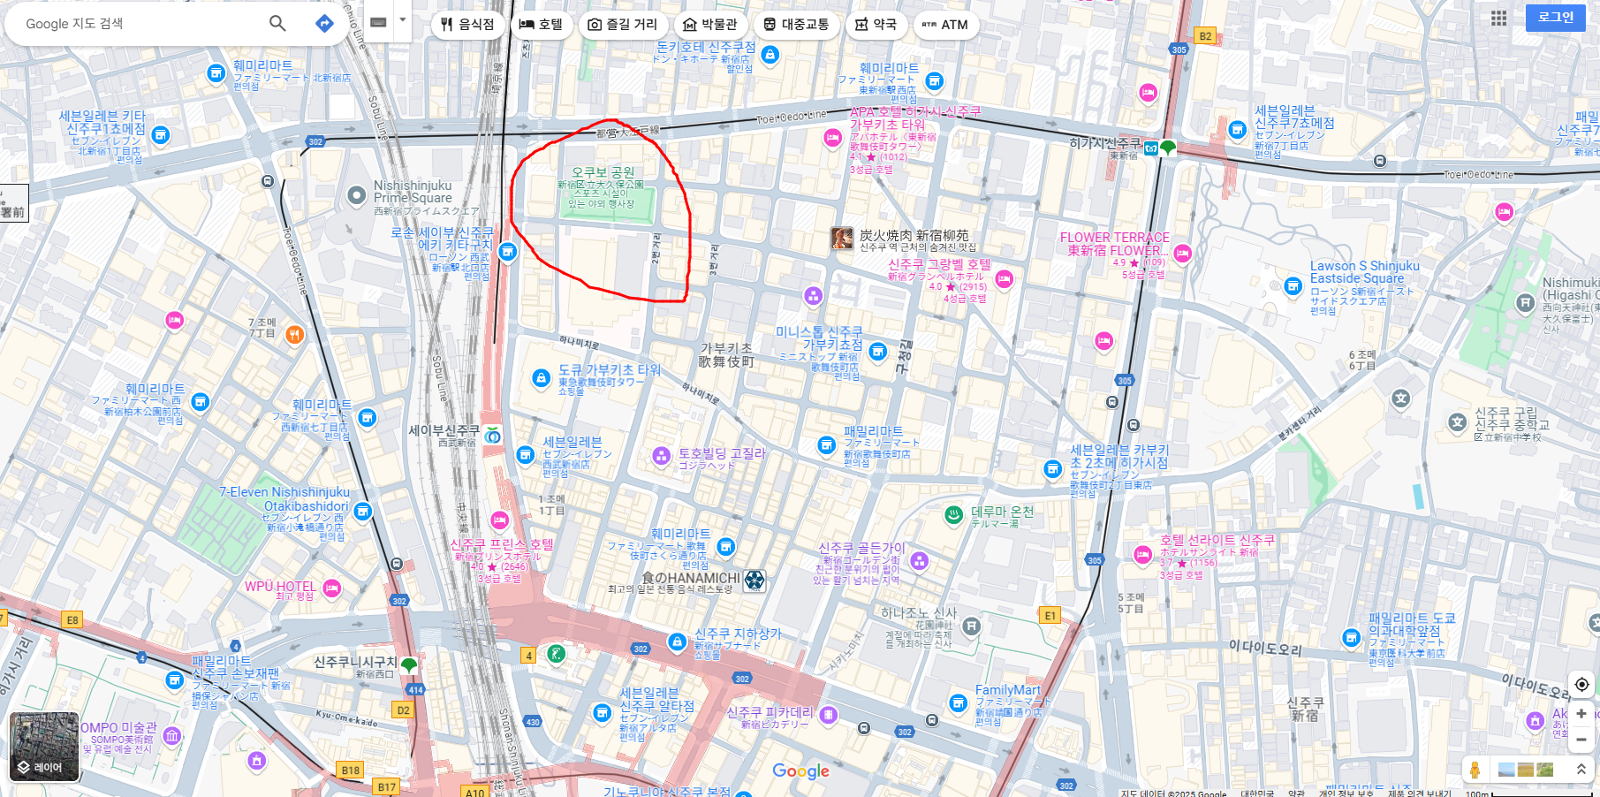Select the 세이부신주쿠 station icon

(493, 434)
